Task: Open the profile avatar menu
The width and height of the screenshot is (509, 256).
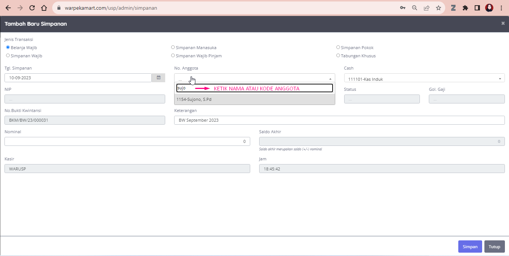Action: click(489, 8)
